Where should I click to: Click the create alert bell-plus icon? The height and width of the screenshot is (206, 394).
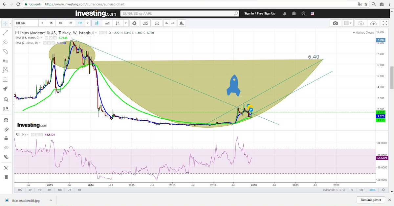182,23
